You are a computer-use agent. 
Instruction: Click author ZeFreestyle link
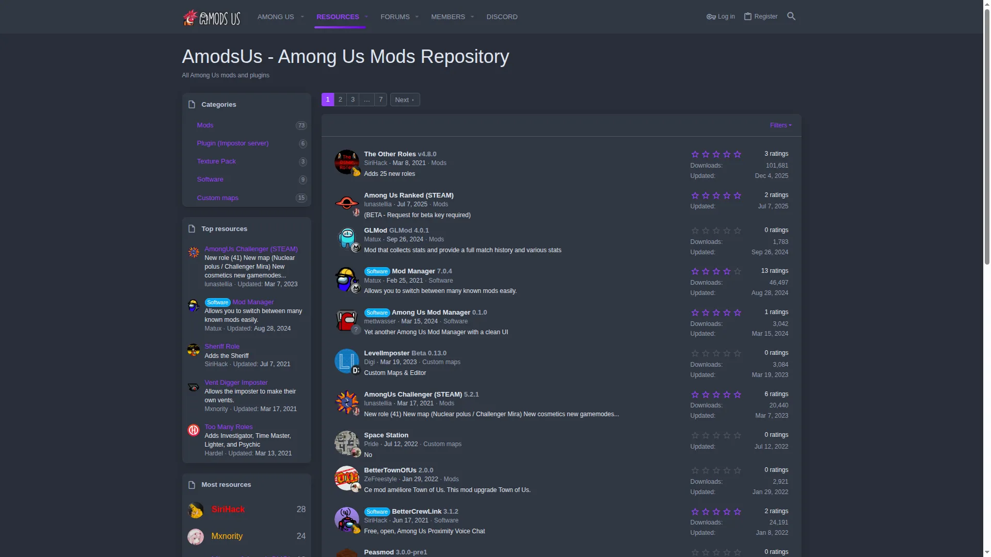(380, 479)
